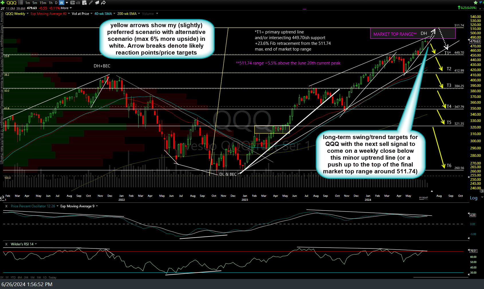The image size is (484, 289).
Task: Set chart range to 6M
Action: pyautogui.click(x=20, y=278)
